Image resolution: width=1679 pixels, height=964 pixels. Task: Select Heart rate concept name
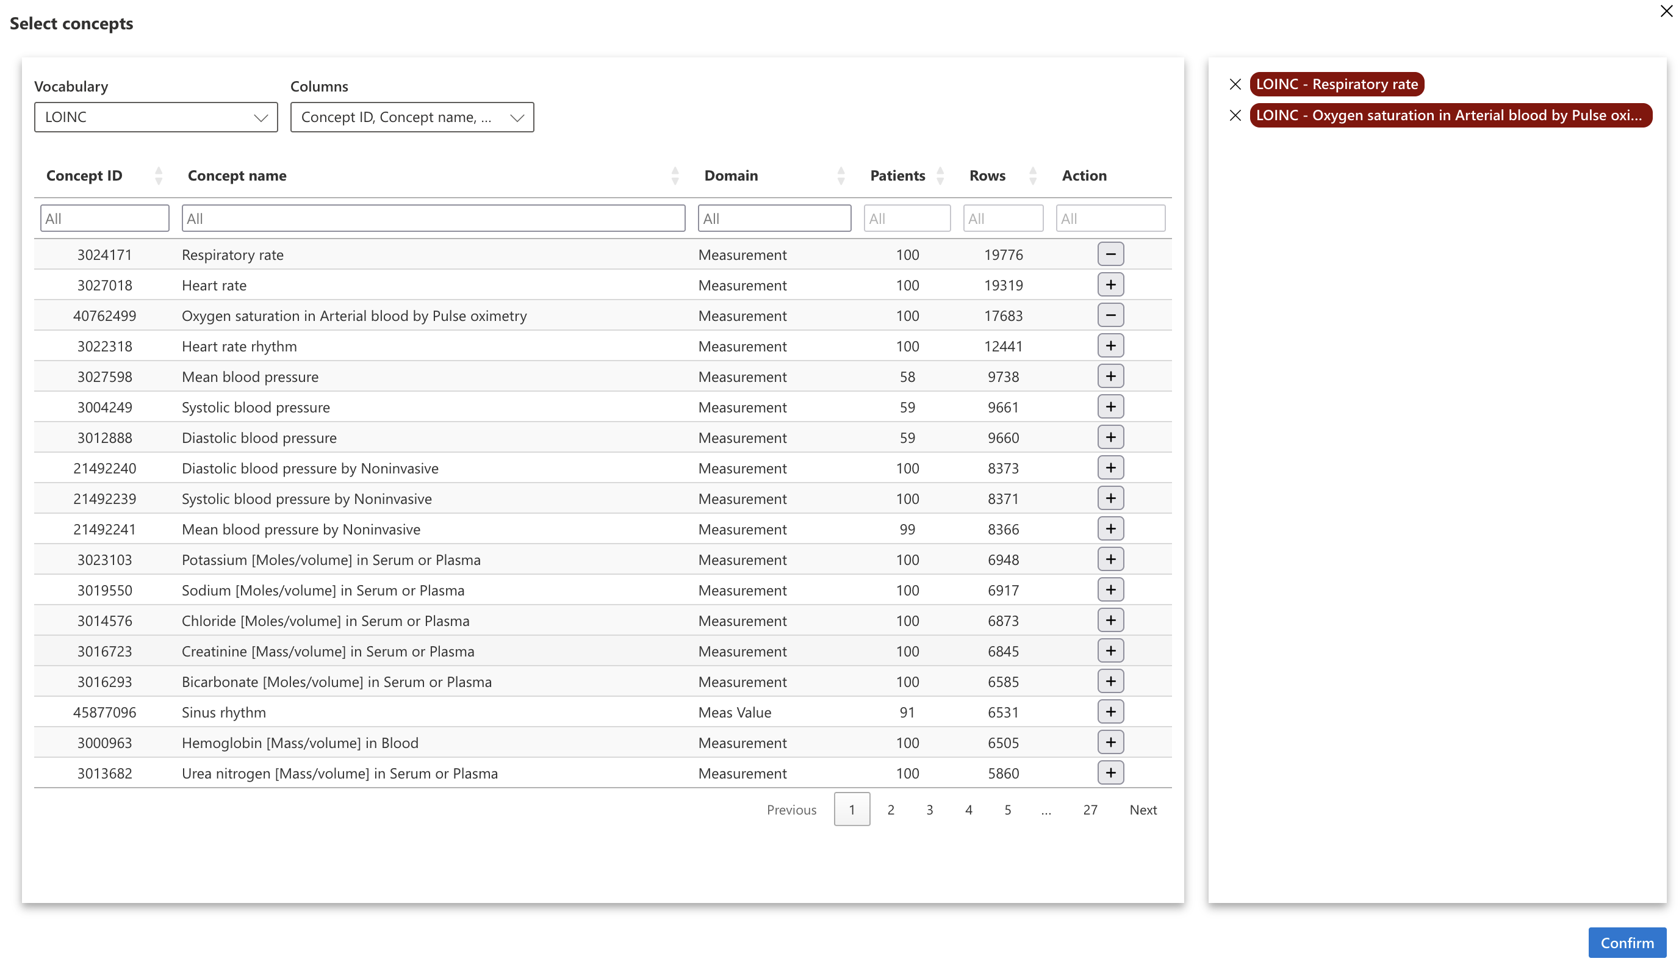coord(214,286)
